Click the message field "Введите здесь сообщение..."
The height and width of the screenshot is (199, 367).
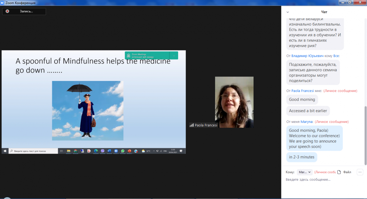click(x=308, y=179)
